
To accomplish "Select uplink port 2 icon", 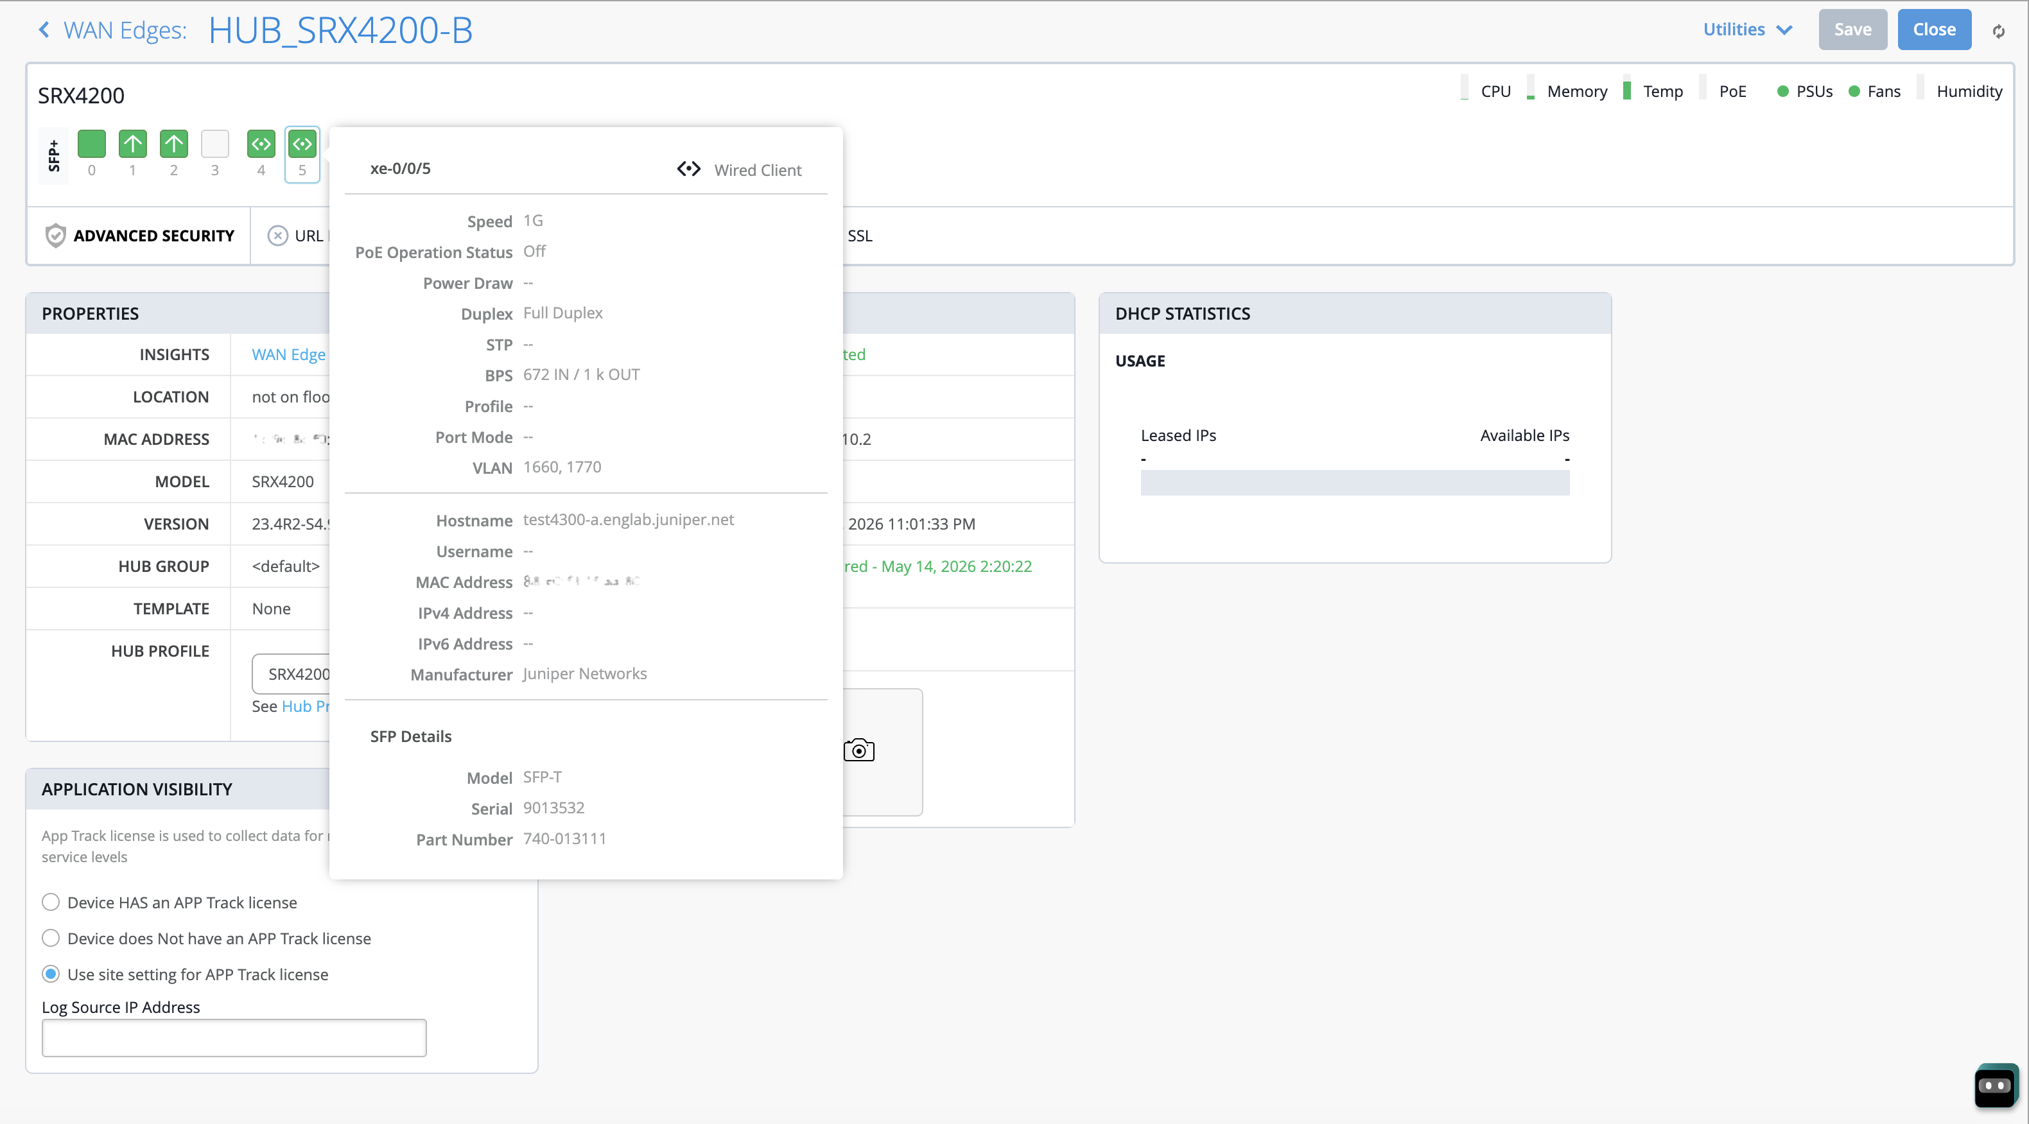I will (x=173, y=144).
